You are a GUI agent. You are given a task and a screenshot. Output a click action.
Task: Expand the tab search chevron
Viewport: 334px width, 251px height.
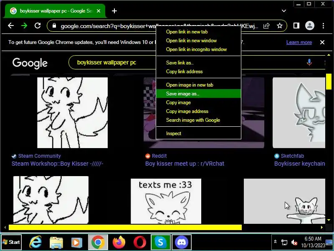(284, 11)
